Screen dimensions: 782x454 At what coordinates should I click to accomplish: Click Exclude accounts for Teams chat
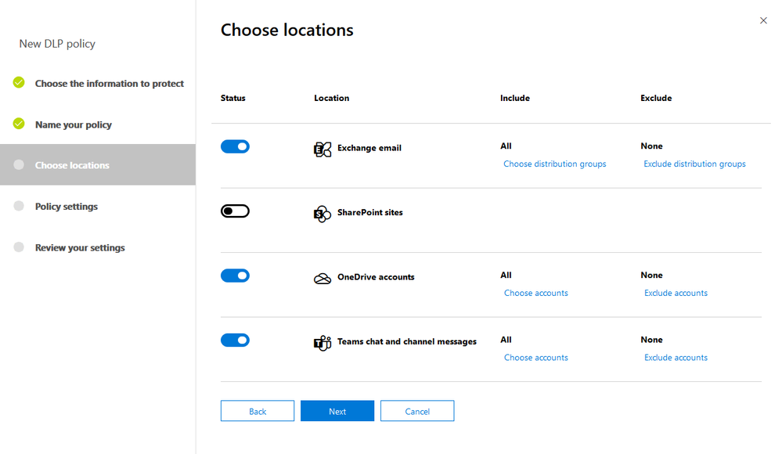pyautogui.click(x=676, y=357)
